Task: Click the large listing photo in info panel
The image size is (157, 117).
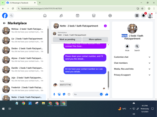Action: click(132, 28)
